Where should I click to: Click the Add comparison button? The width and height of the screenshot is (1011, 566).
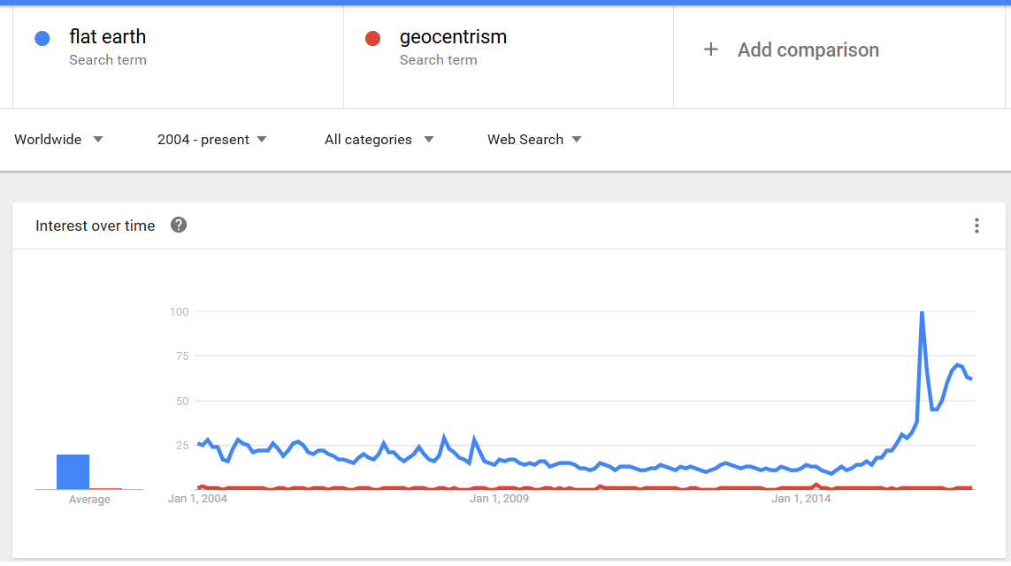click(808, 50)
